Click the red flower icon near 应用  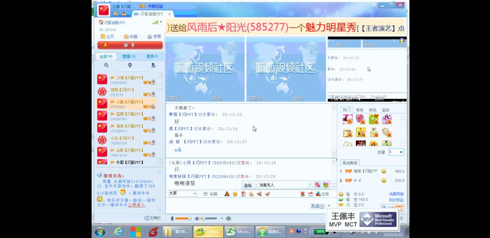pyautogui.click(x=303, y=194)
